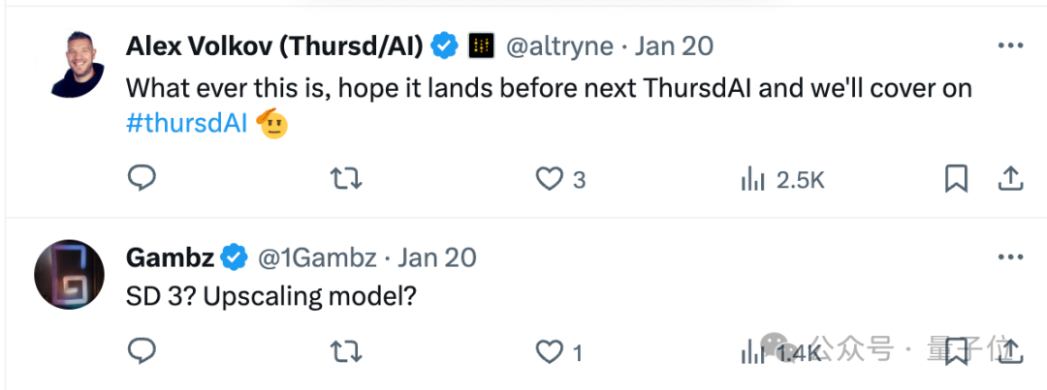The width and height of the screenshot is (1047, 390).
Task: Like Gambz's tweet with 1 like
Action: pyautogui.click(x=551, y=352)
